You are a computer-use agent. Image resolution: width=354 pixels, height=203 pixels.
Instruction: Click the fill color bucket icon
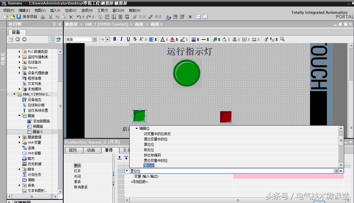172,39
